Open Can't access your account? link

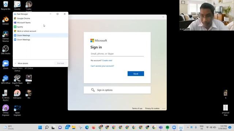pyautogui.click(x=102, y=66)
